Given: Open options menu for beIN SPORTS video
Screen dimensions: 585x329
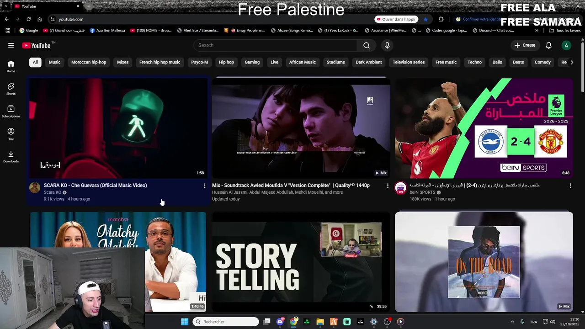Looking at the screenshot, I should click(570, 186).
